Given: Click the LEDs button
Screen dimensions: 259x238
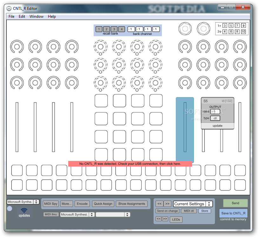Looking at the screenshot, I should 176,220.
